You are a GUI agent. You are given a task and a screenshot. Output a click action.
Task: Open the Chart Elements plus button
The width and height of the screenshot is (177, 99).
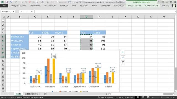123,52
